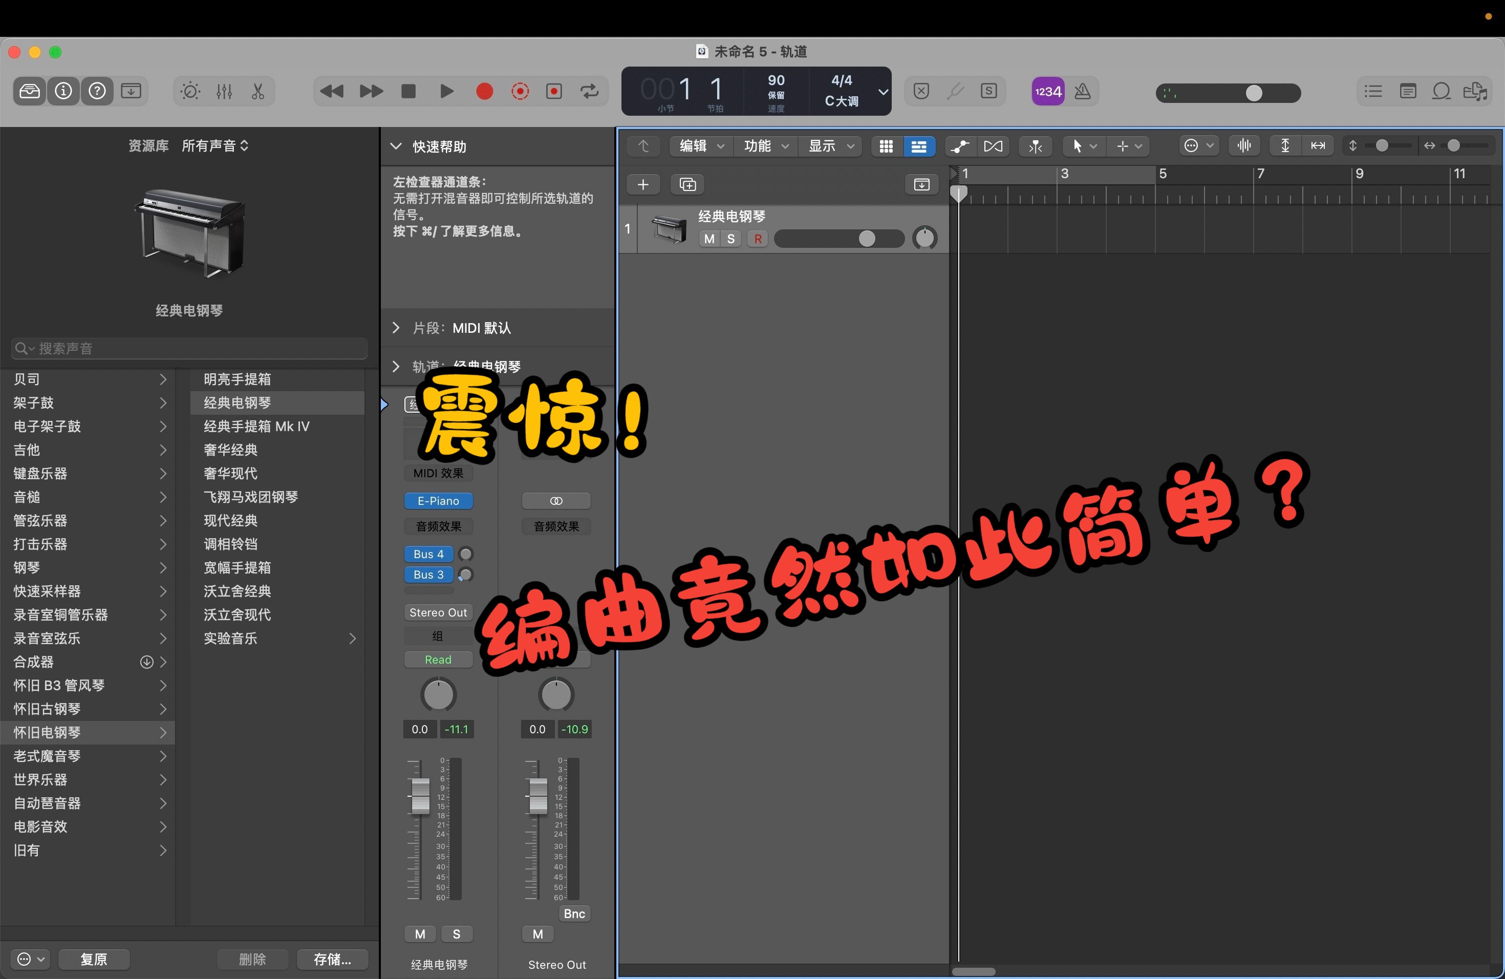The image size is (1505, 979).
Task: Stop playback with the Stop button
Action: [x=408, y=92]
